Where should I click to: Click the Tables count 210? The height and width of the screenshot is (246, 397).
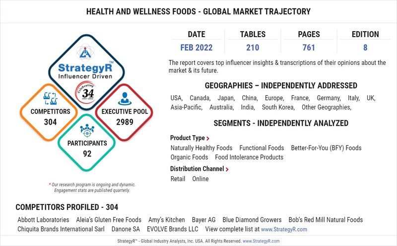[252, 49]
